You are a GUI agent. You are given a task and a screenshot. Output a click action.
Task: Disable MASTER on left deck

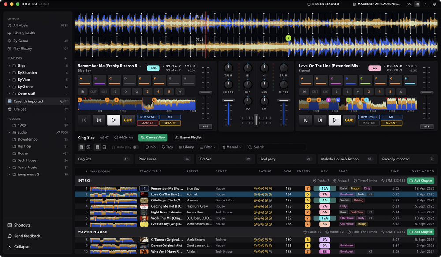(147, 123)
